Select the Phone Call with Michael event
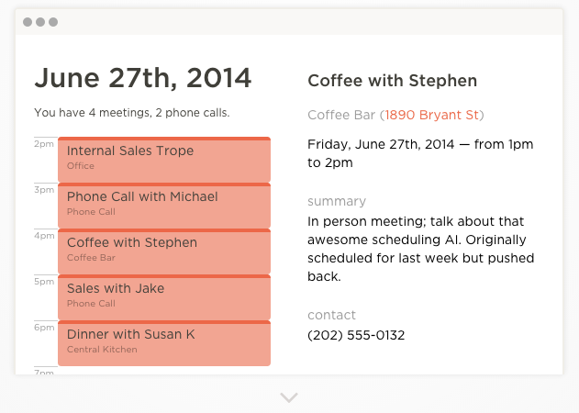 164,205
